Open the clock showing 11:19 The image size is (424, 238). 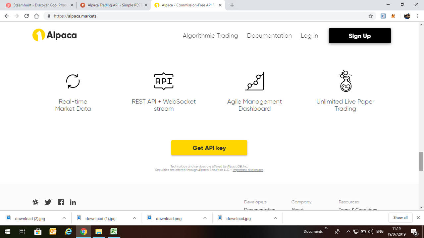click(x=396, y=231)
